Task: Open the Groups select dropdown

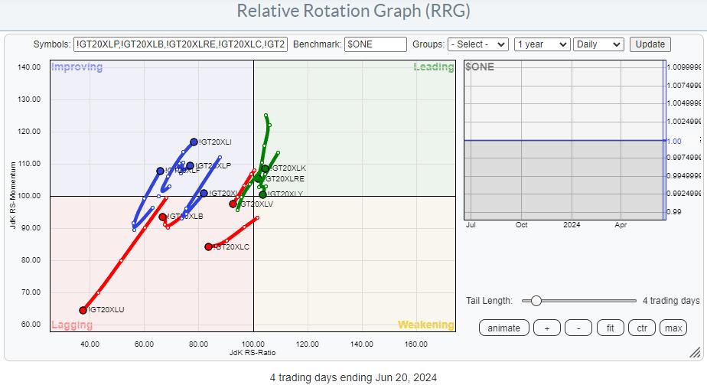Action: [478, 44]
